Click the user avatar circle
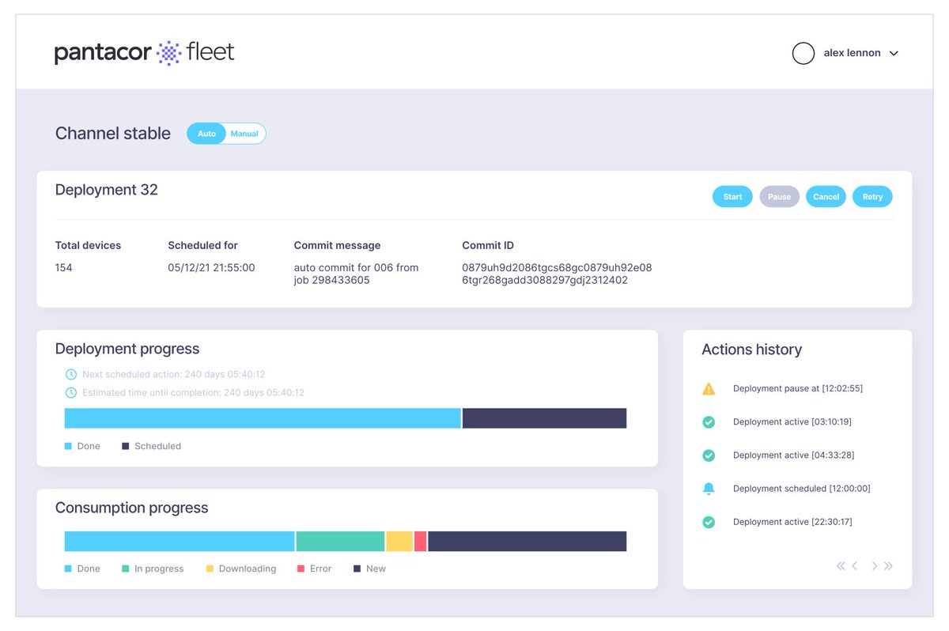The height and width of the screenshot is (631, 949). click(803, 53)
